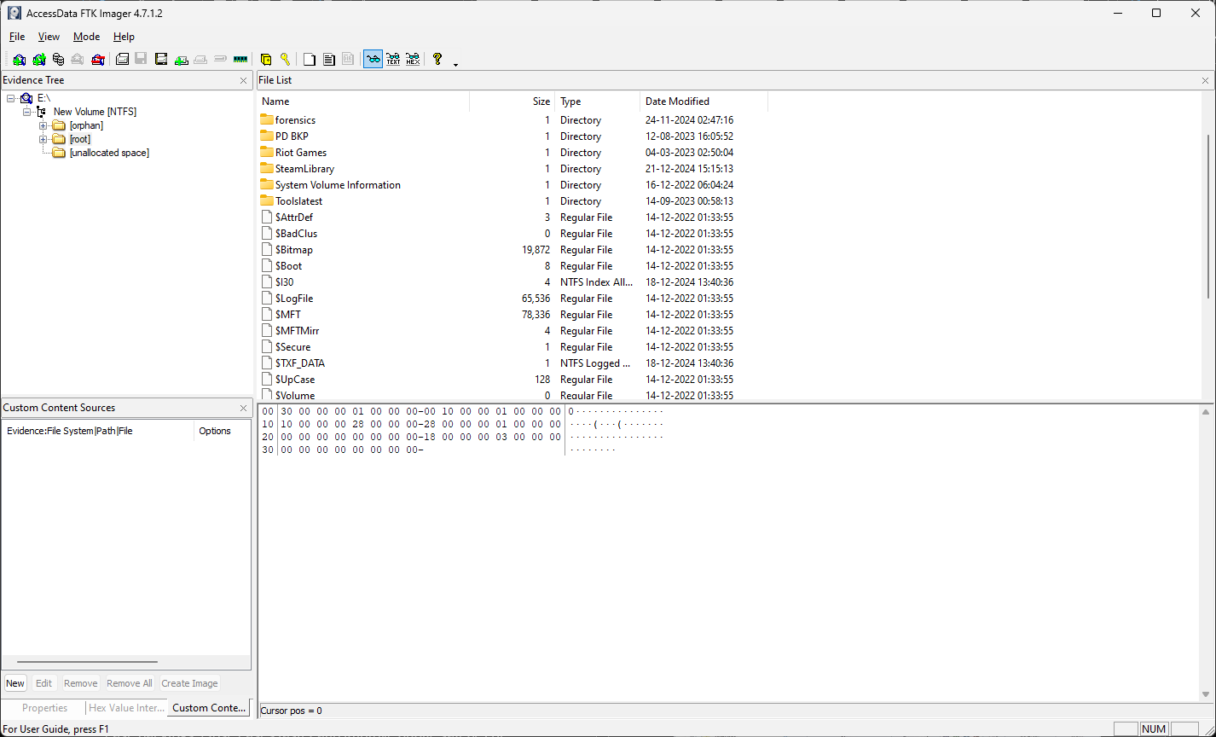Screen dimensions: 1216x737
Task: Click Add All Attached Devices icon
Action: tap(38, 60)
